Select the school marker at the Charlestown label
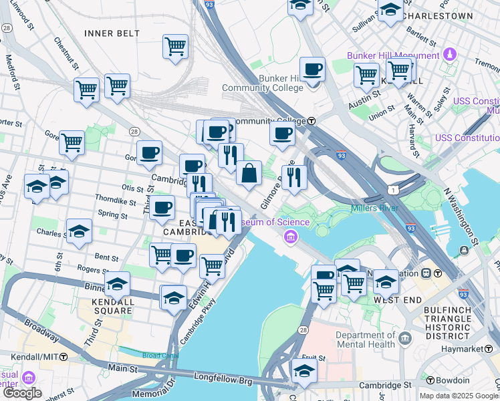 point(390,11)
